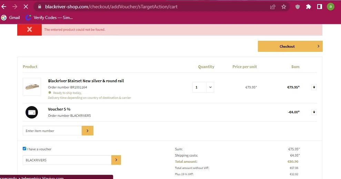Select the Total amount without VAT €67.98
The height and width of the screenshot is (179, 341).
(294, 168)
